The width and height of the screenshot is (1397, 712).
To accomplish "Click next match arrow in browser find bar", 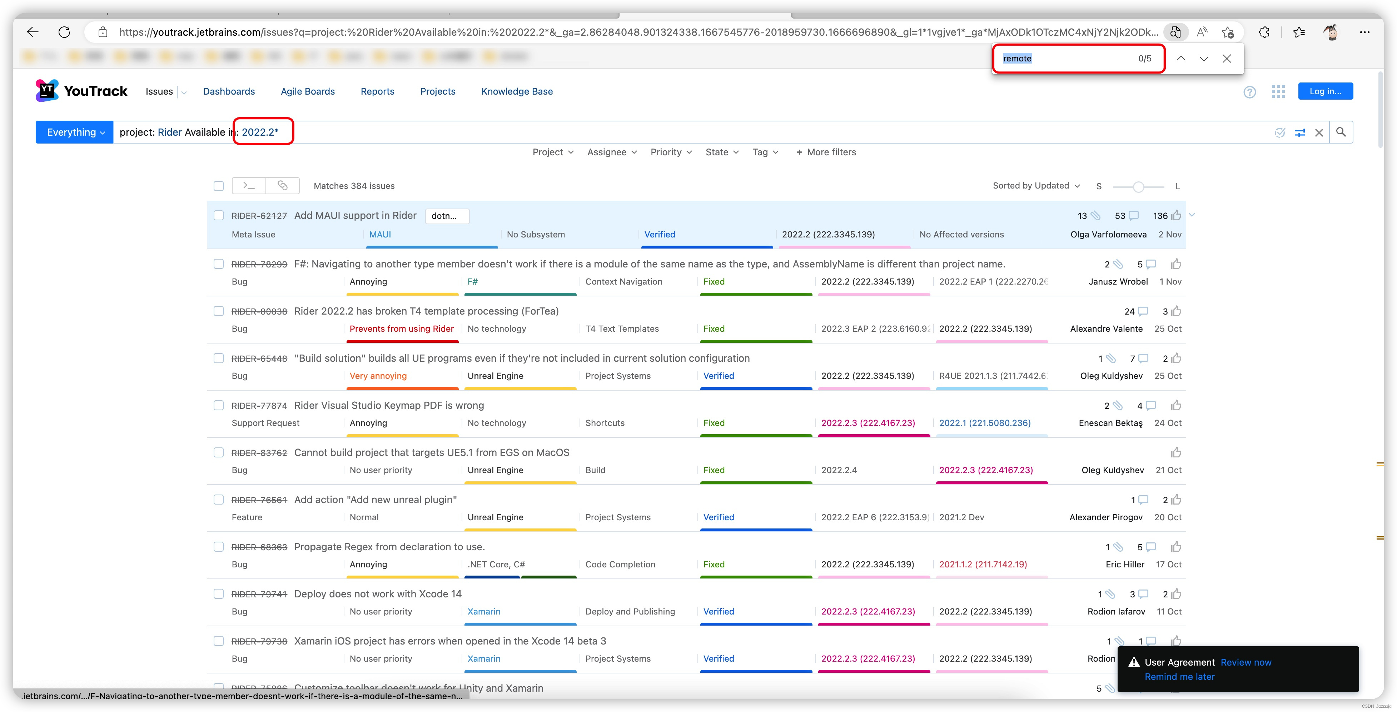I will (x=1203, y=59).
